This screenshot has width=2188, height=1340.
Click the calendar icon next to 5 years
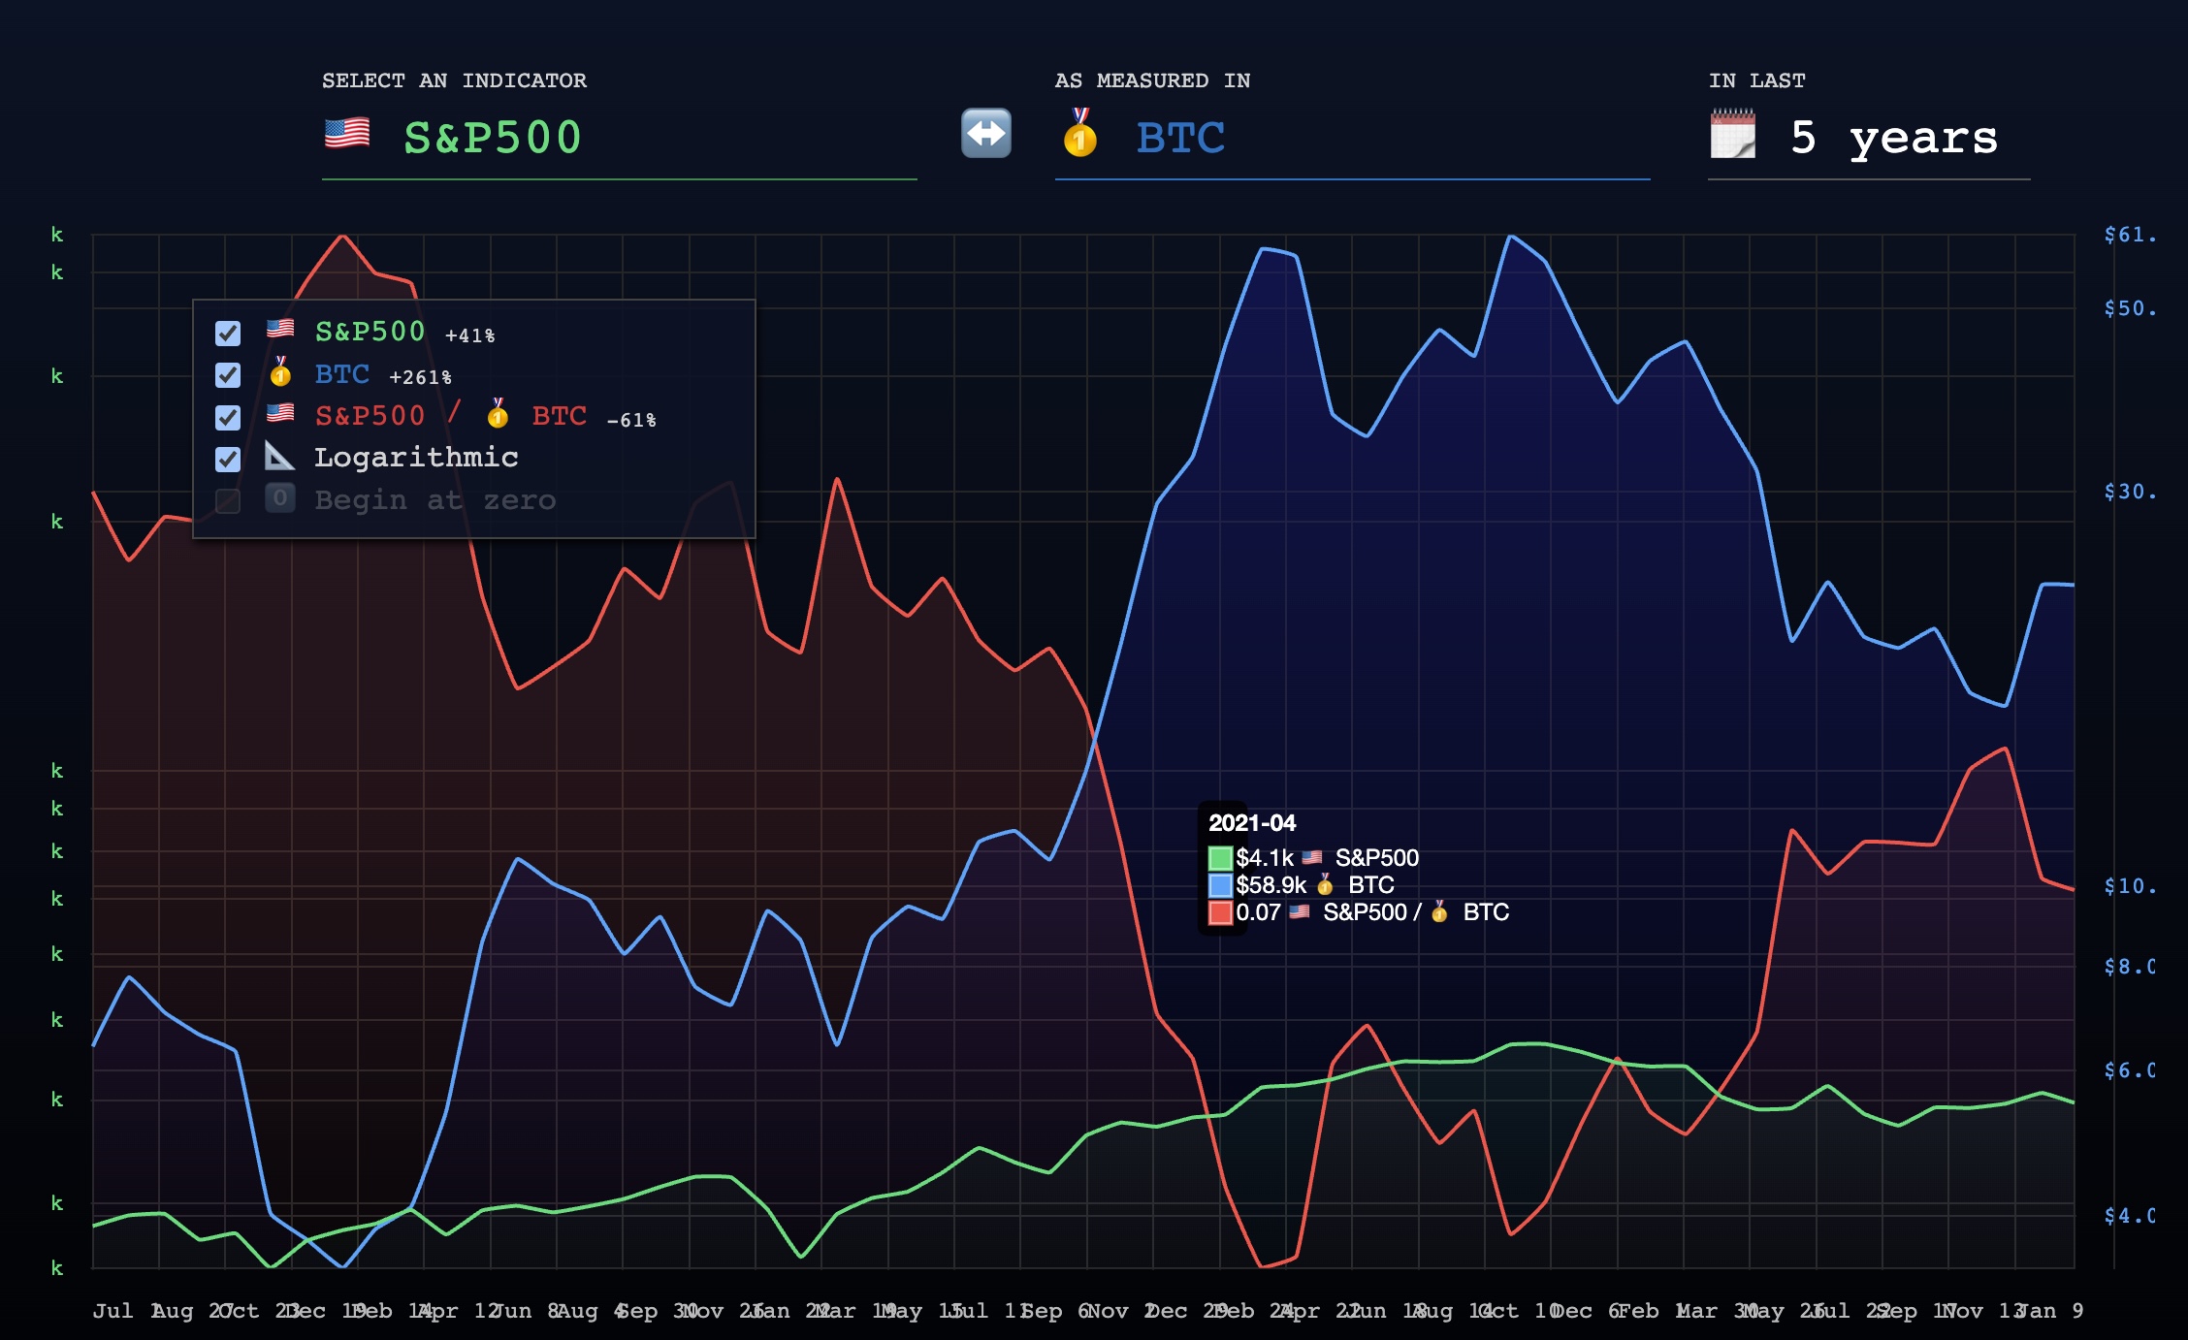[x=1732, y=135]
